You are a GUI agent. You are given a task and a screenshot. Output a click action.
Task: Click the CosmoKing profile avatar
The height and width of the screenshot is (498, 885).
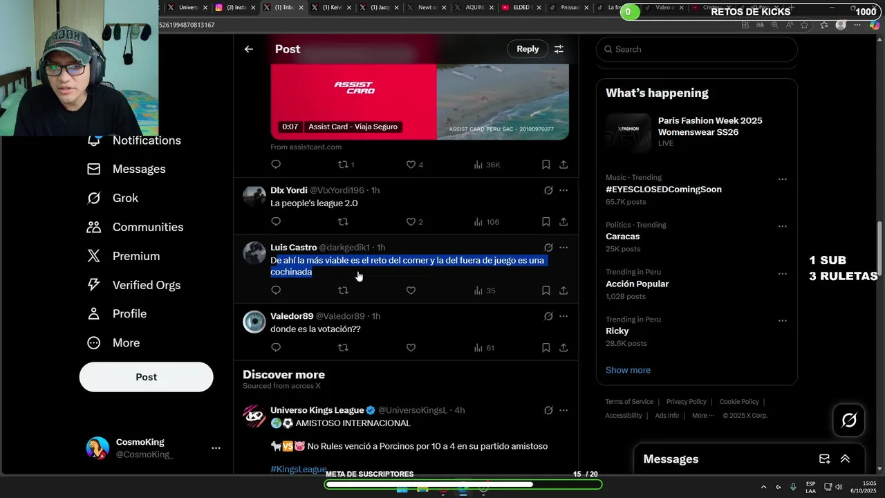pos(97,448)
